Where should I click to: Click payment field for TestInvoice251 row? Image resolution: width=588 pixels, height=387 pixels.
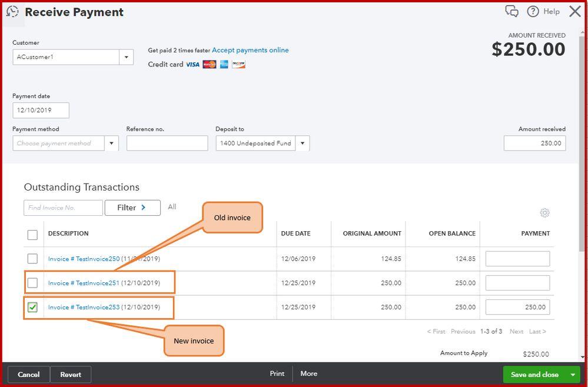pyautogui.click(x=517, y=283)
